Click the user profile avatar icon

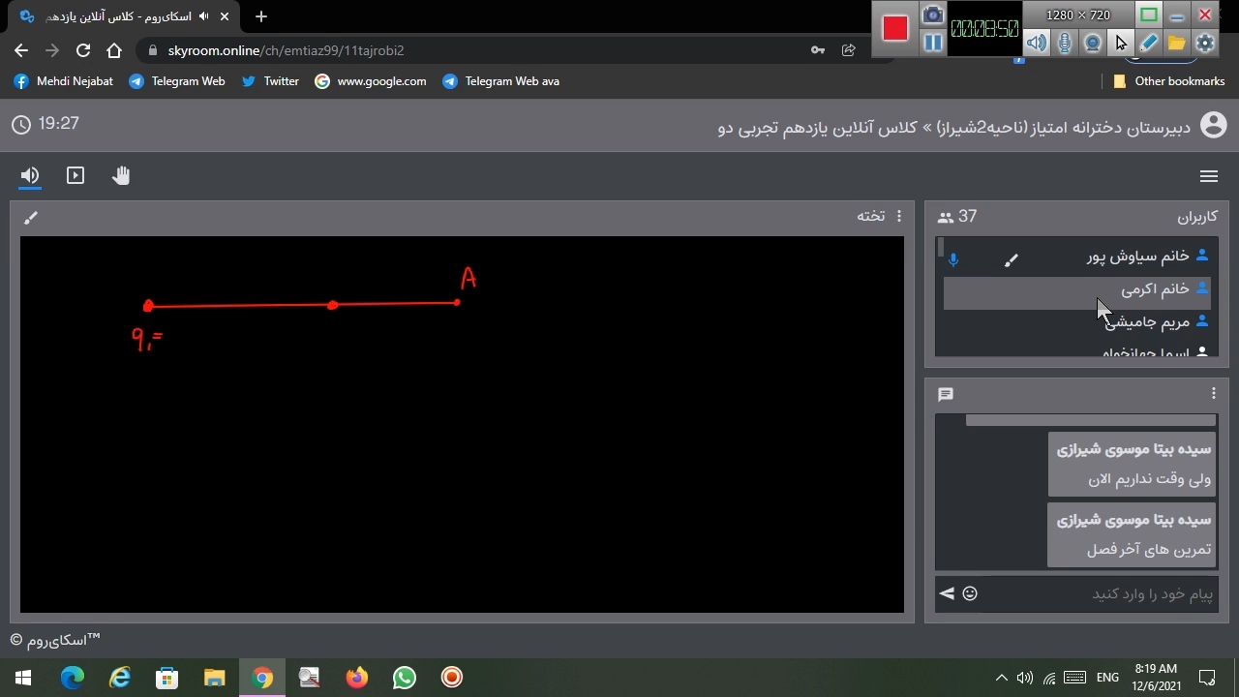pyautogui.click(x=1213, y=125)
